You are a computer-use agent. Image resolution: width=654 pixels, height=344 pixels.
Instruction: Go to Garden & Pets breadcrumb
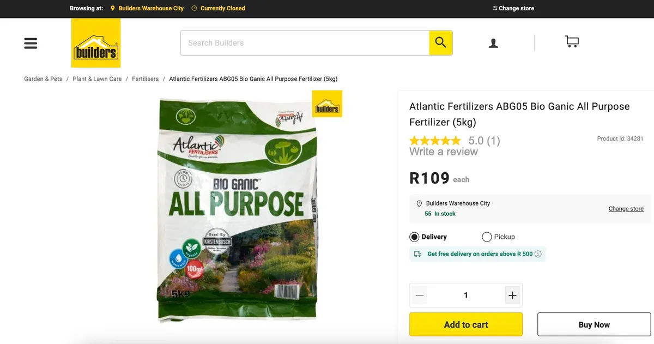click(x=43, y=79)
